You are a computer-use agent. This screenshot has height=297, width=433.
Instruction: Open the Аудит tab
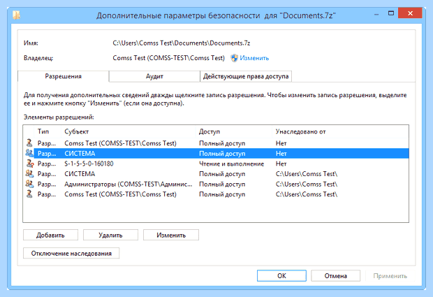(154, 77)
